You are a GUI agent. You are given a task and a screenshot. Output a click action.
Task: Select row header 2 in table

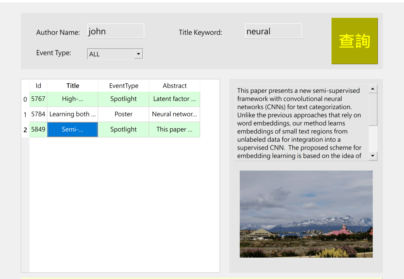tap(25, 130)
